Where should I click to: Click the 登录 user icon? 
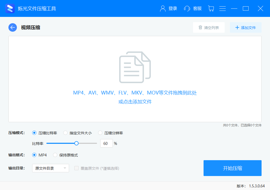click(x=162, y=8)
